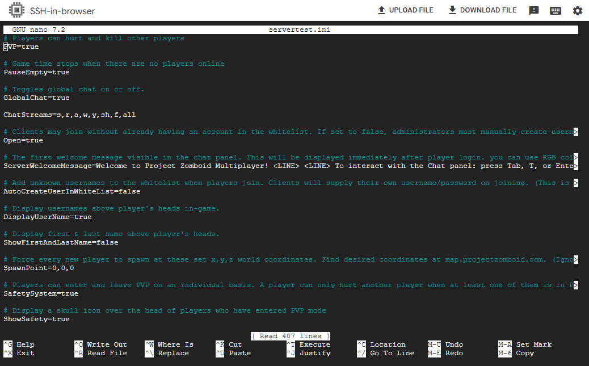Click the ^U Paste shortcut

coord(233,353)
